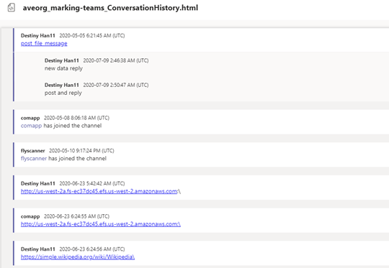Screen dimensions: 389x268
Task: Click the 'new data reply' message text
Action: [63, 68]
